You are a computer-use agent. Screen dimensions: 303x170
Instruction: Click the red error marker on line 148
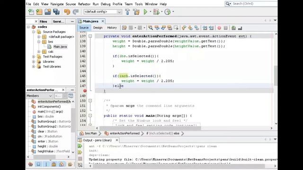(x=85, y=91)
